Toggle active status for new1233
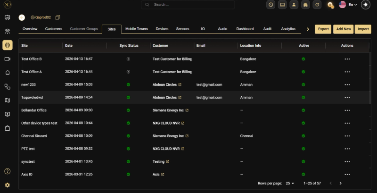377x193 pixels. click(x=303, y=85)
